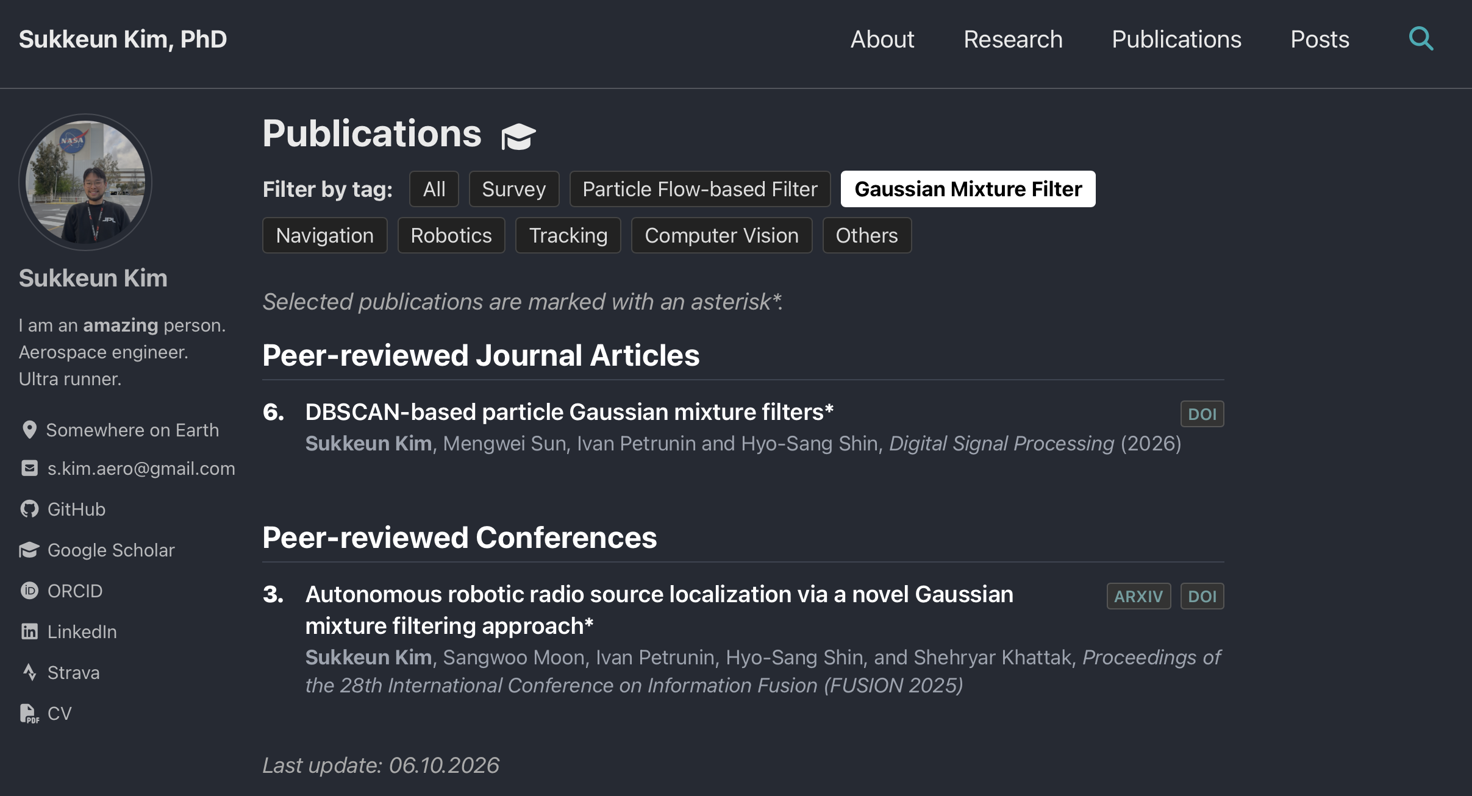Click the email envelope icon
The width and height of the screenshot is (1472, 796).
point(29,468)
